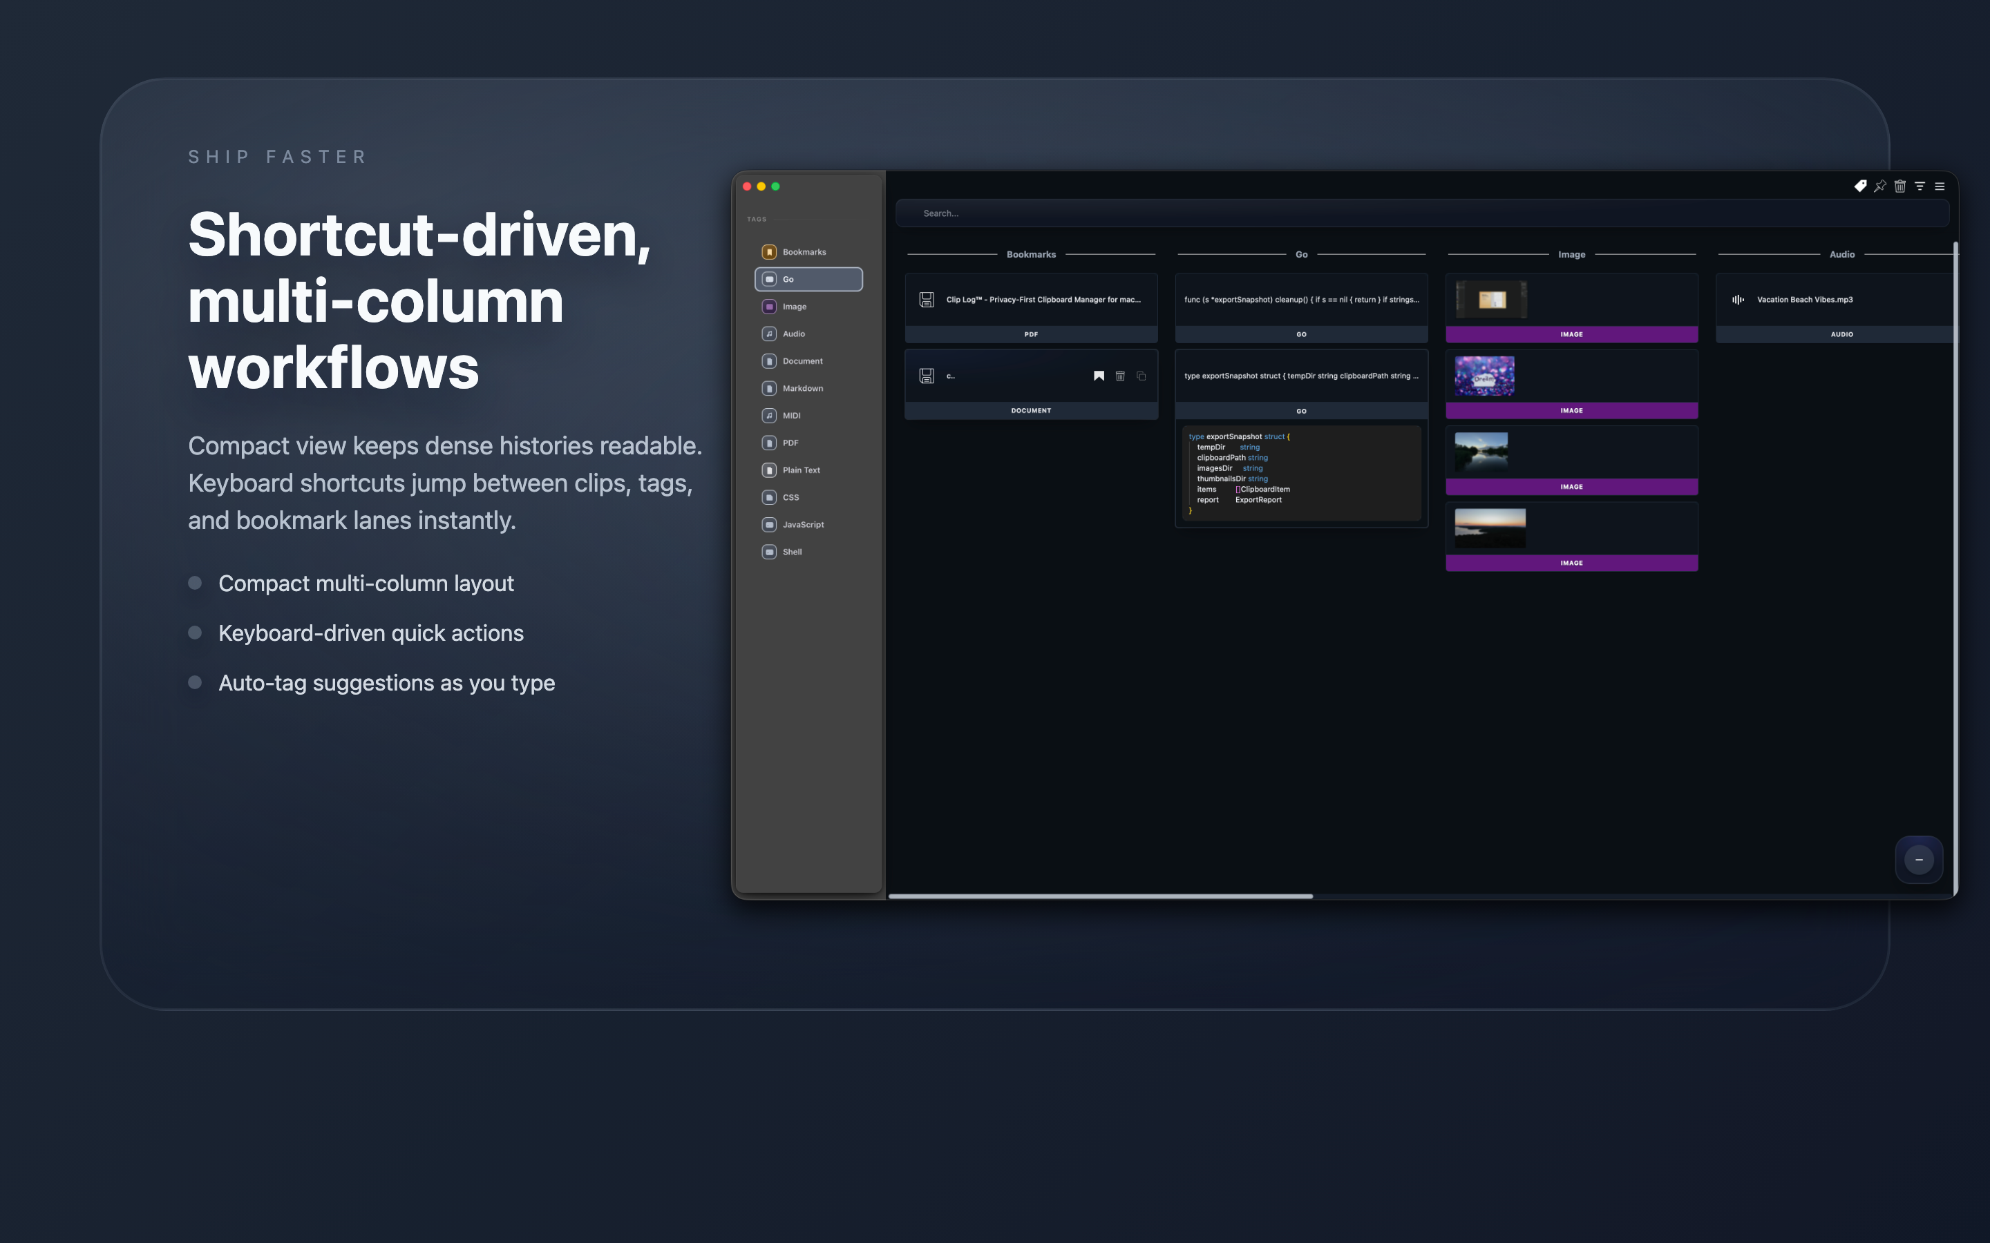Click the Bookmarks tag icon in sidebar
This screenshot has width=1990, height=1243.
point(769,252)
